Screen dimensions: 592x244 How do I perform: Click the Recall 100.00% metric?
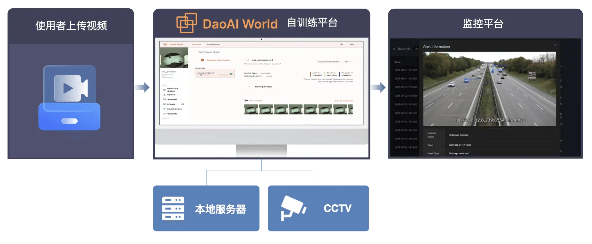coord(331,74)
